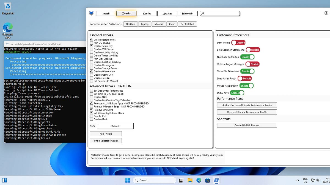The image size is (330, 185).
Task: Uncheck Set Classic Right-Click Menu
Action: click(x=91, y=113)
